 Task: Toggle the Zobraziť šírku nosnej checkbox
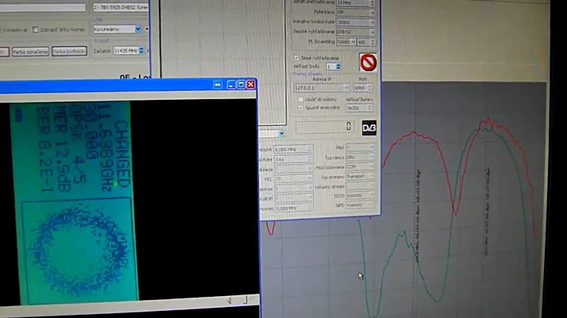35,30
